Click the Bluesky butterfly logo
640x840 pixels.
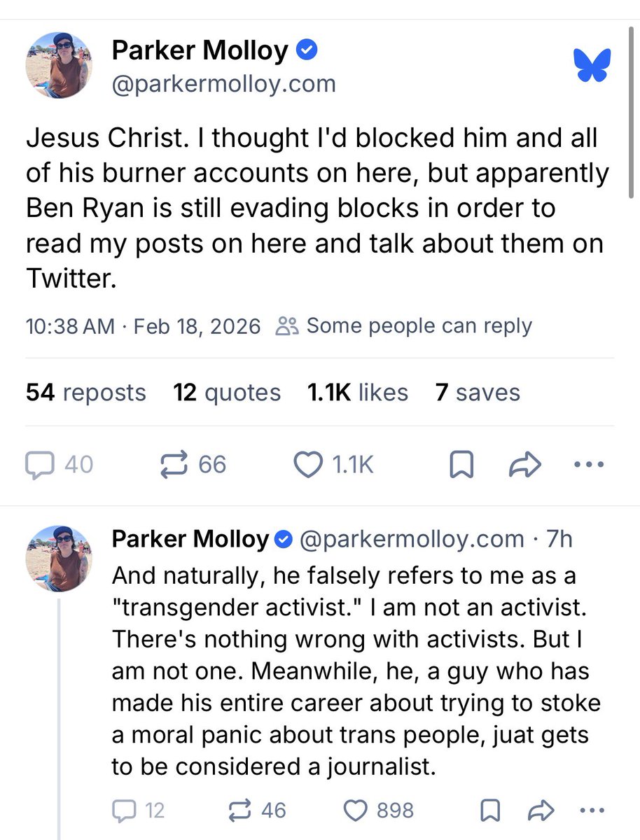coord(592,65)
